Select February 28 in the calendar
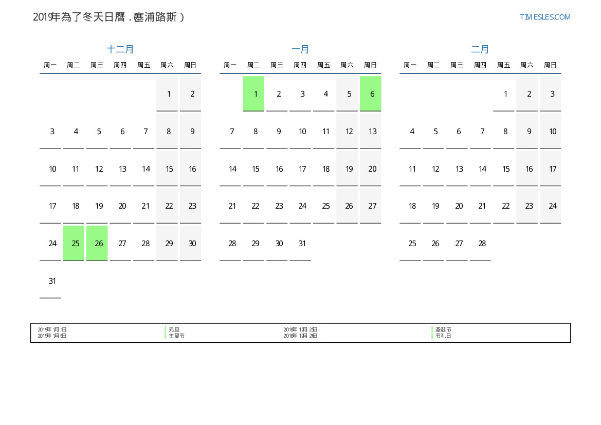The width and height of the screenshot is (601, 425). [482, 243]
